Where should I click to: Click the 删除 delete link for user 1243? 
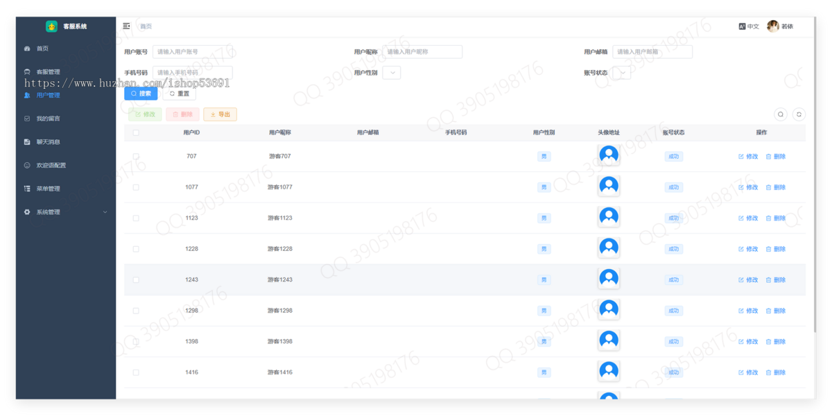[x=776, y=280]
